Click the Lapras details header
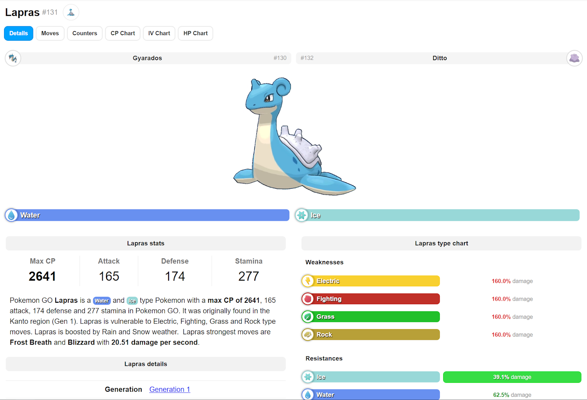The width and height of the screenshot is (587, 400). click(146, 364)
